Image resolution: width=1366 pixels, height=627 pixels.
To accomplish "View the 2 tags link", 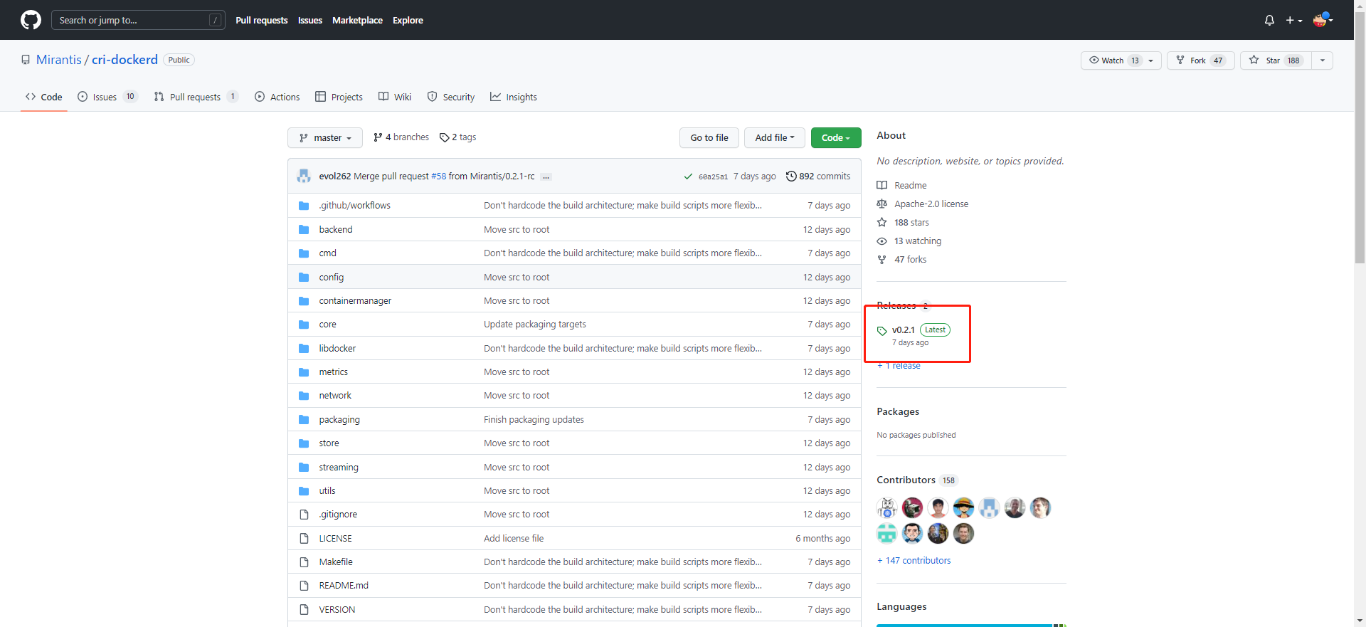I will (x=458, y=137).
